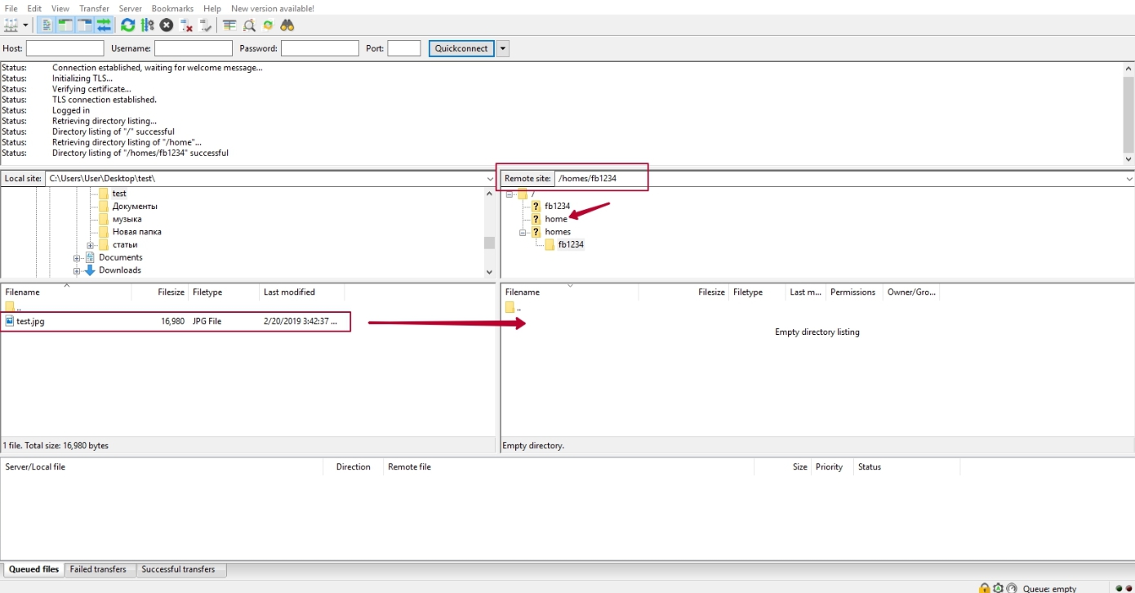Reconnect to the last server

click(x=206, y=25)
